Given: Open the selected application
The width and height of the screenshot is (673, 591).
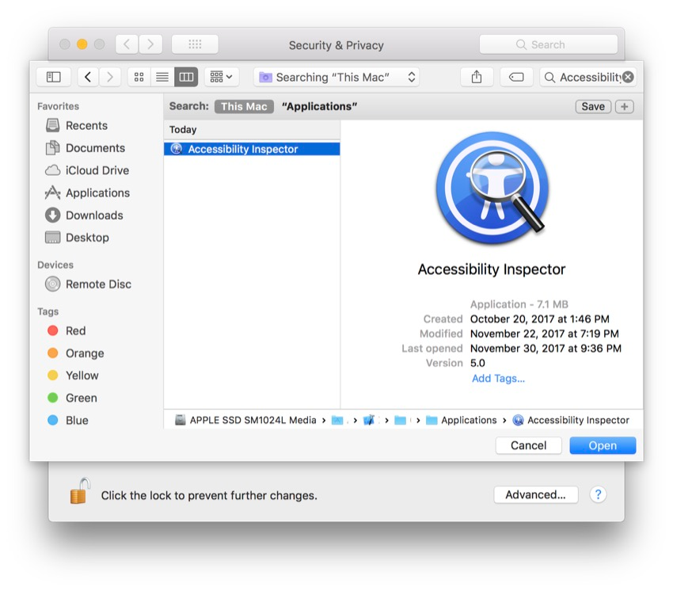Looking at the screenshot, I should click(x=603, y=445).
